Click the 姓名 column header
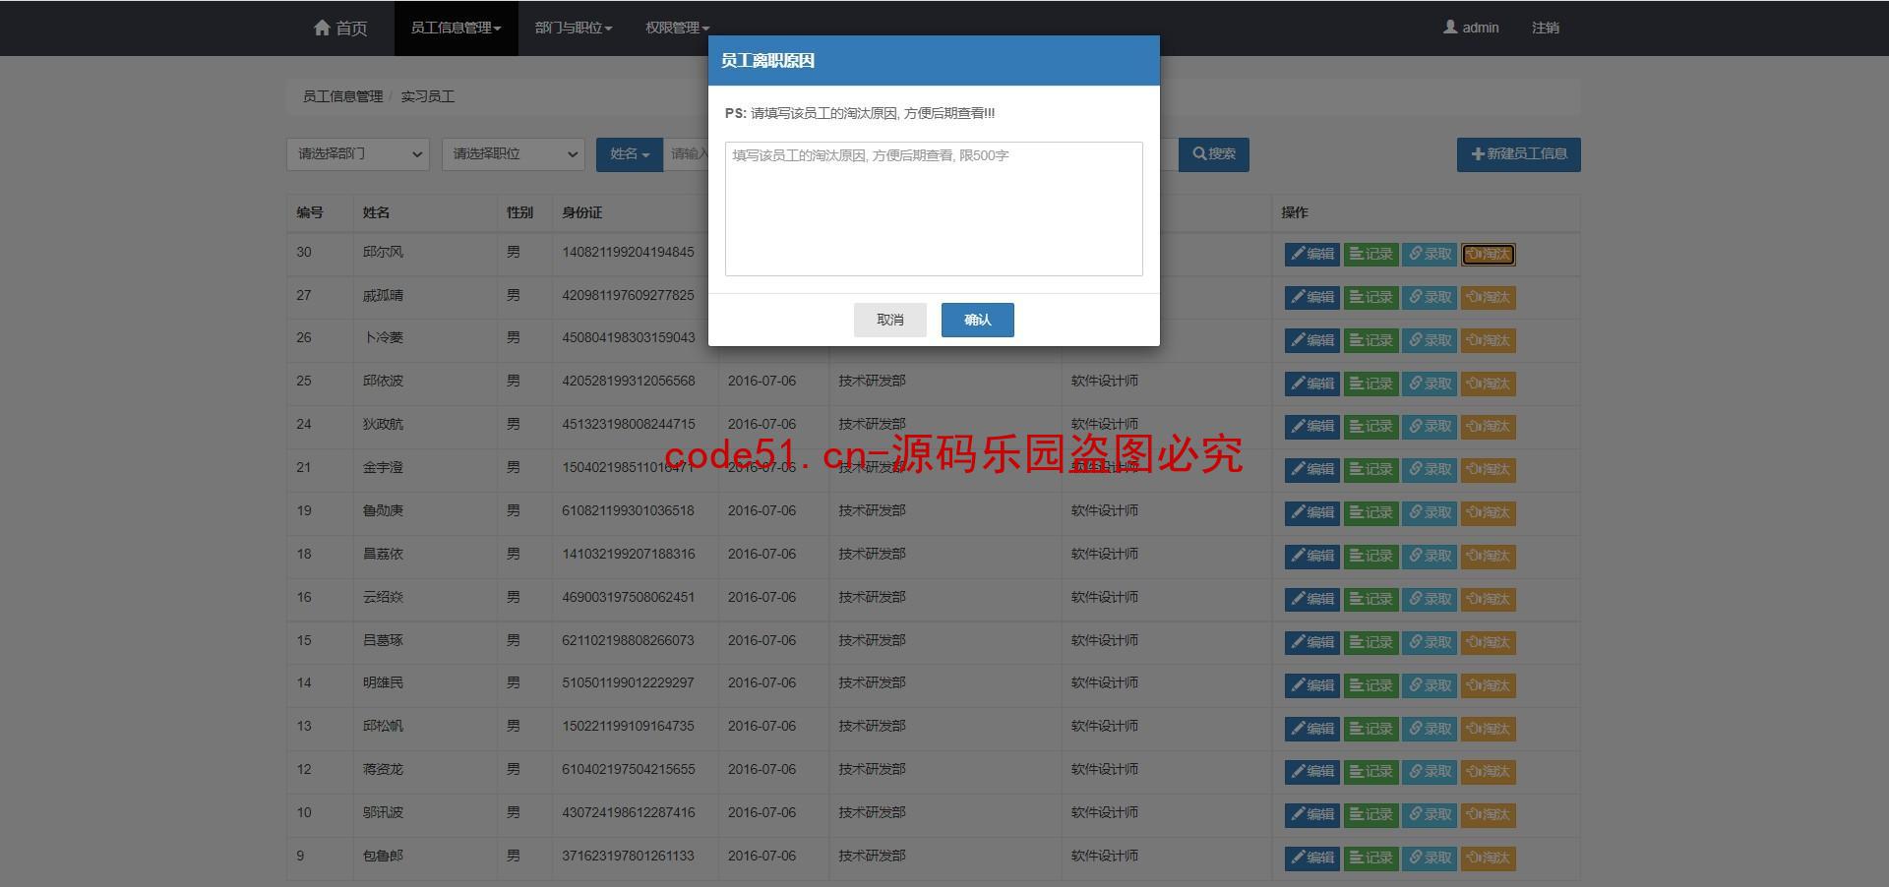This screenshot has width=1889, height=887. 376,212
